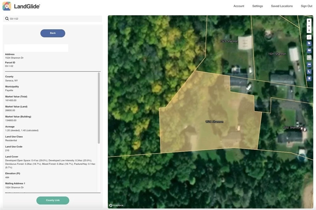316x210 pixels.
Task: Click the Back button
Action: (x=53, y=33)
